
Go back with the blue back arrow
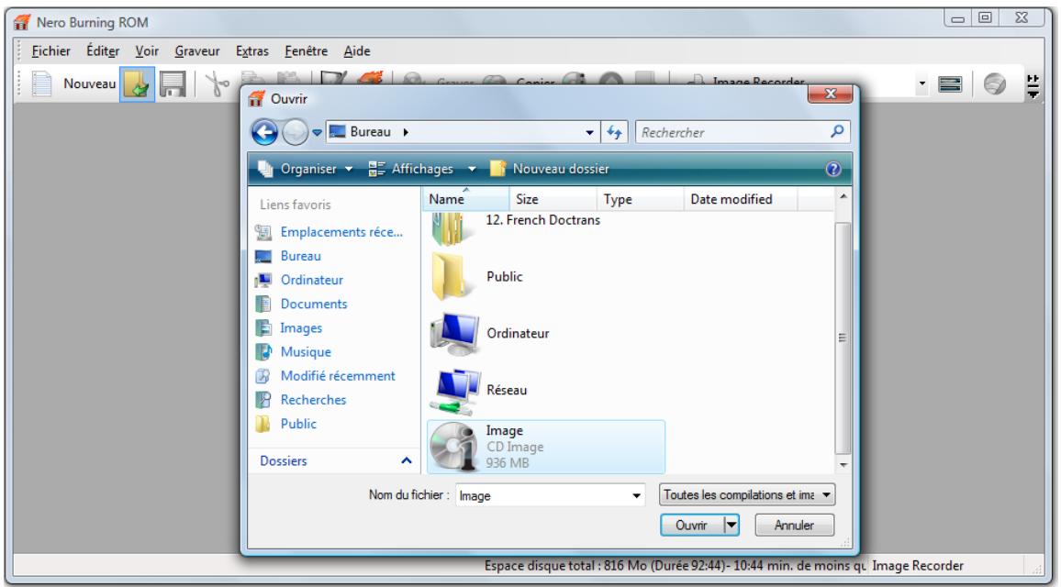point(264,132)
